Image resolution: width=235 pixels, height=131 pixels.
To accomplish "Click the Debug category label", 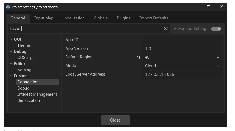I will [20, 51].
